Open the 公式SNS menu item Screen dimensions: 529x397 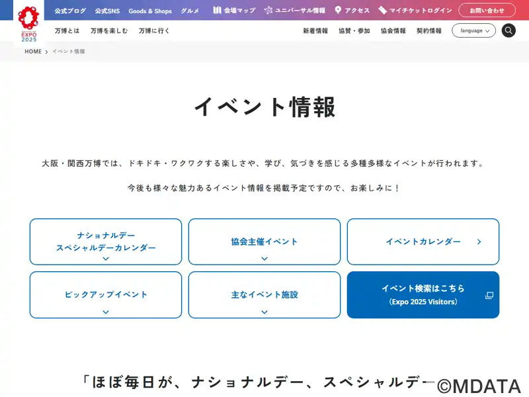107,11
